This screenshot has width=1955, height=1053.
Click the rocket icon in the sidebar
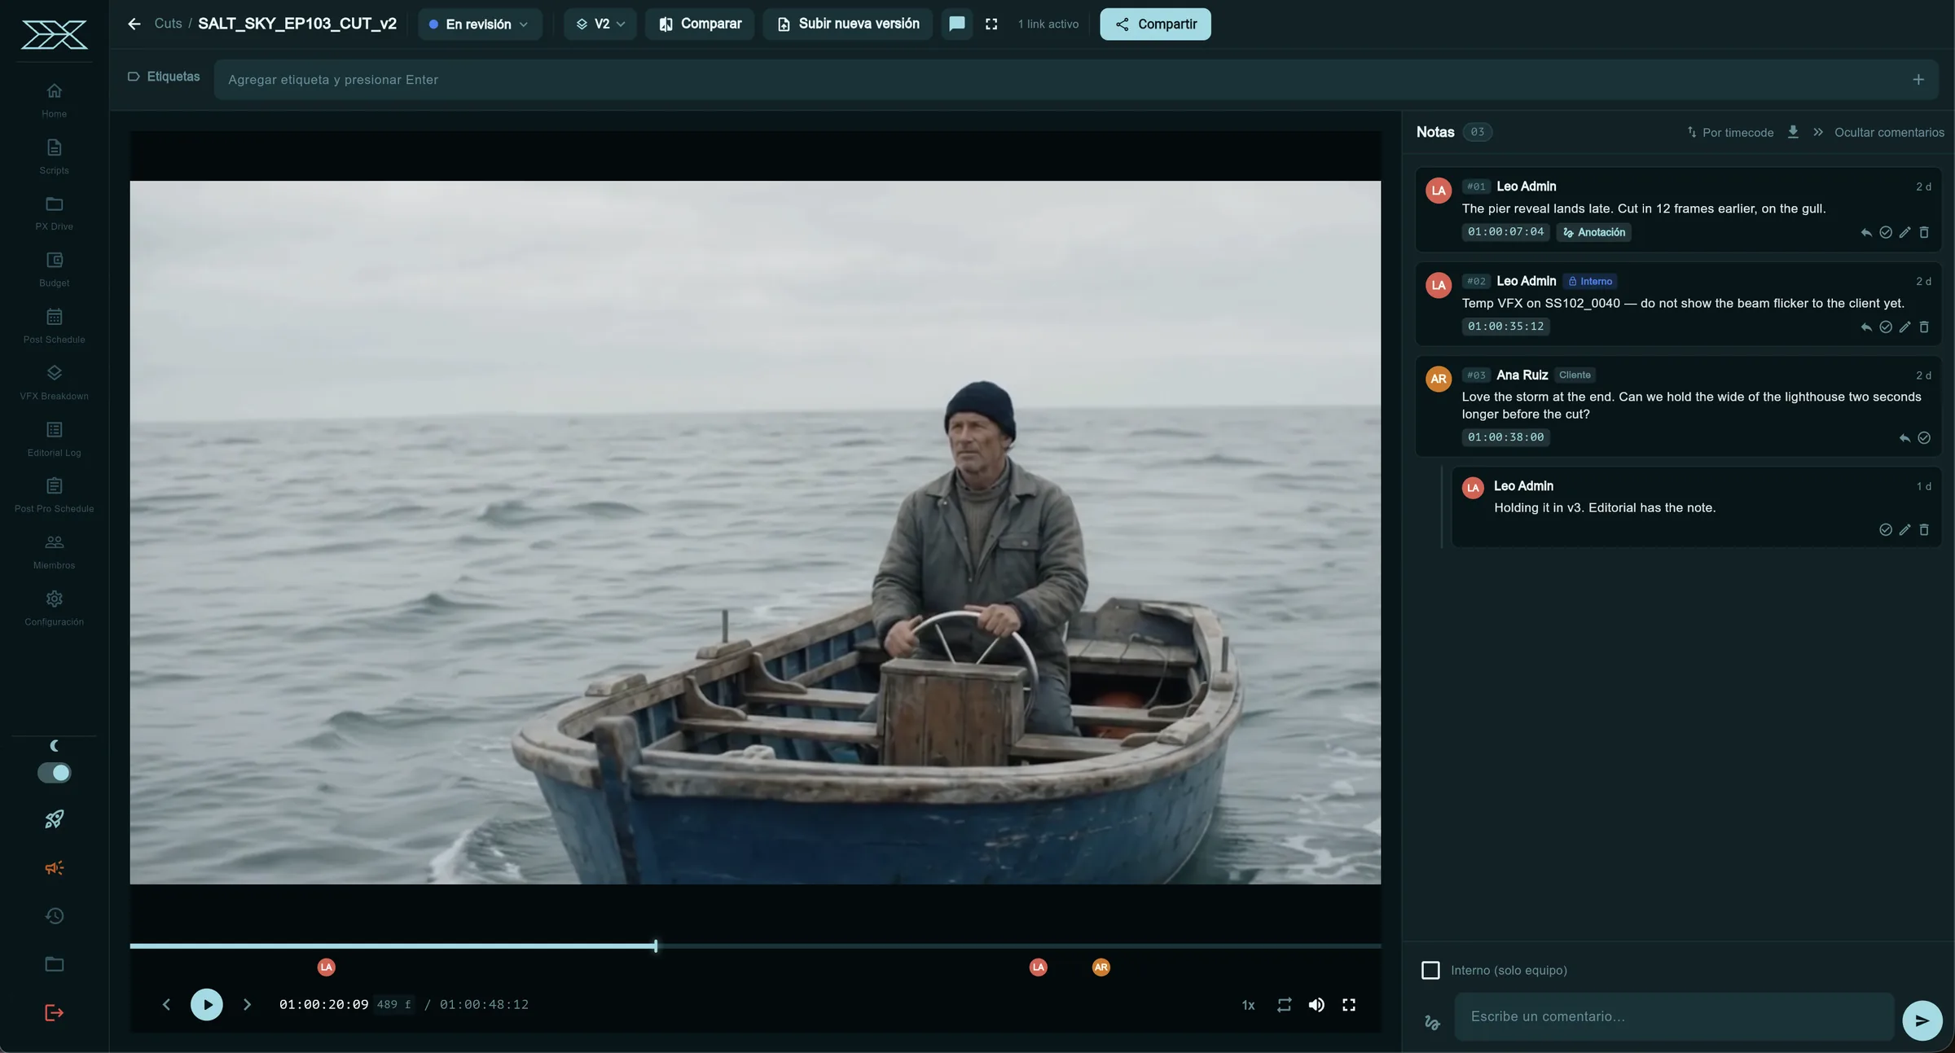click(55, 819)
